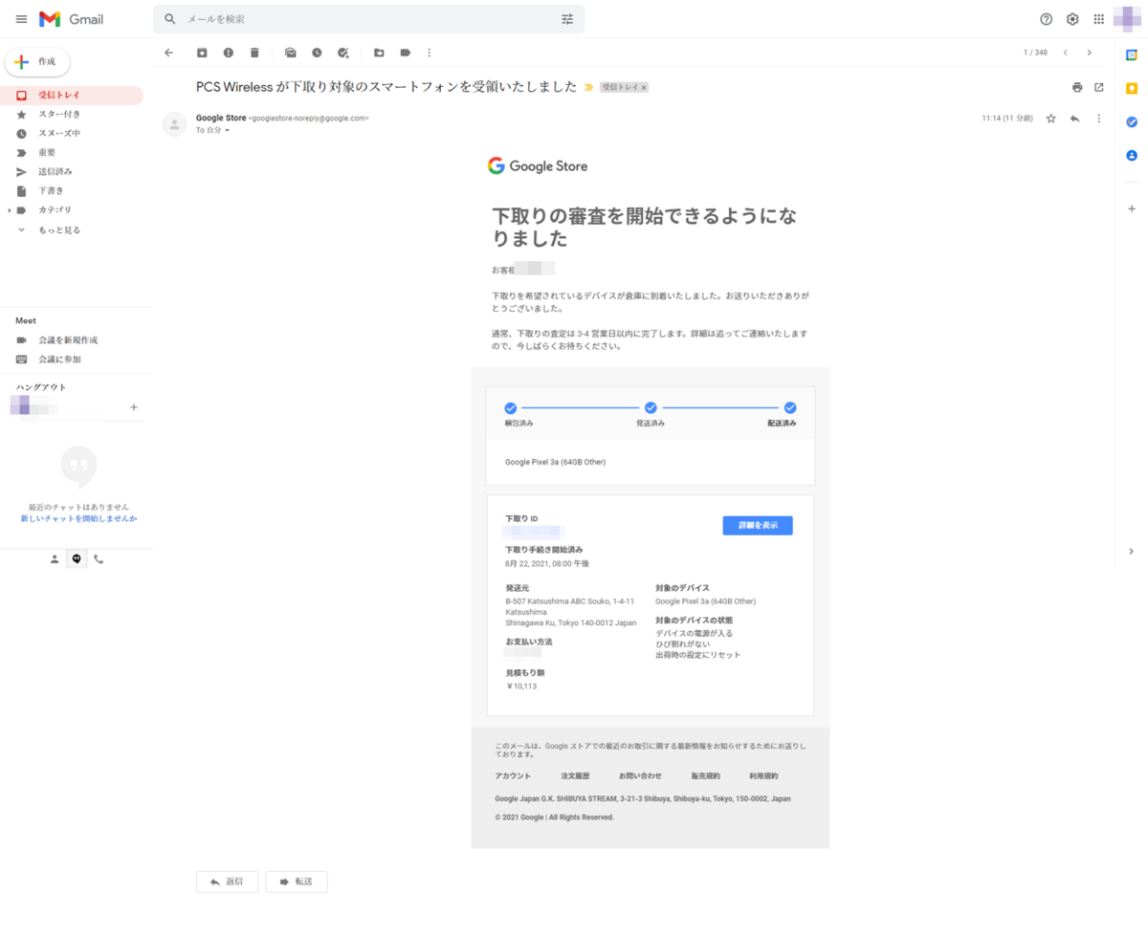
Task: Open the 注文履歴 footer link
Action: click(x=575, y=776)
